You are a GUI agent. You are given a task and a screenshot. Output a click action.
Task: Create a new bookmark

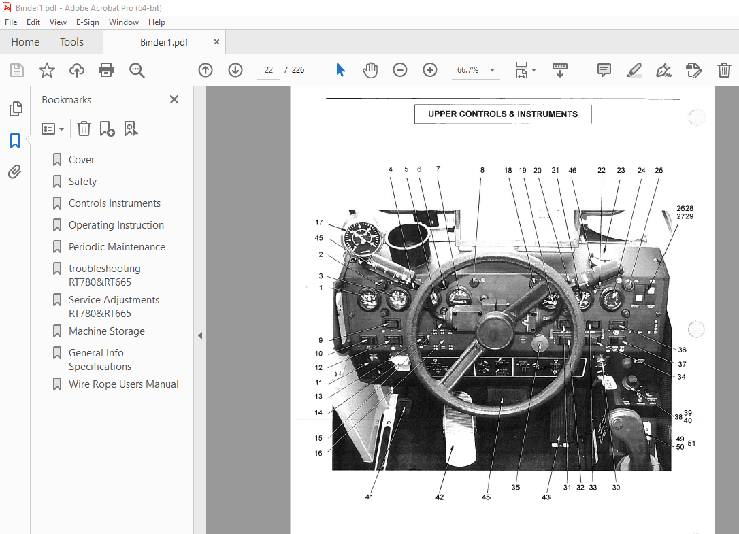[105, 129]
